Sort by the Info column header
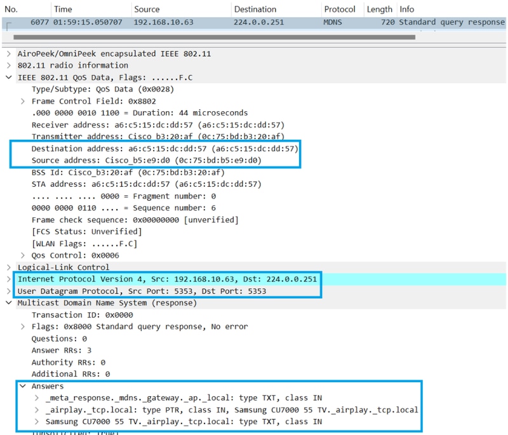 [x=406, y=9]
